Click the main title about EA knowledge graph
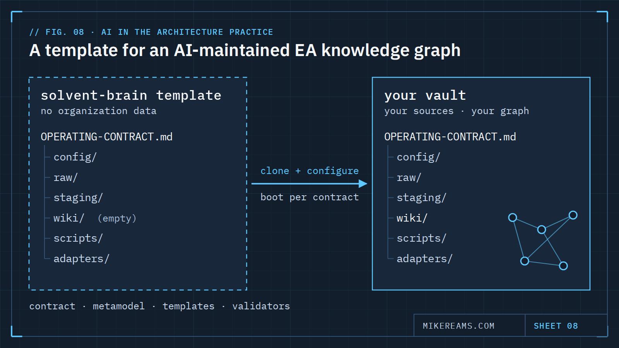This screenshot has width=619, height=348. click(x=245, y=50)
